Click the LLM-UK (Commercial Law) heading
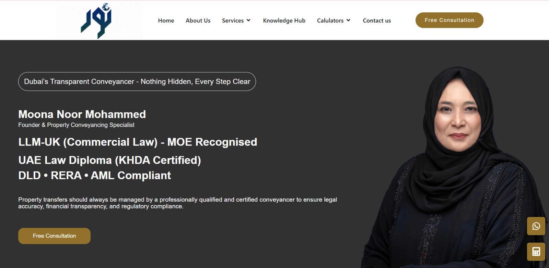Image resolution: width=549 pixels, height=268 pixels. click(138, 142)
